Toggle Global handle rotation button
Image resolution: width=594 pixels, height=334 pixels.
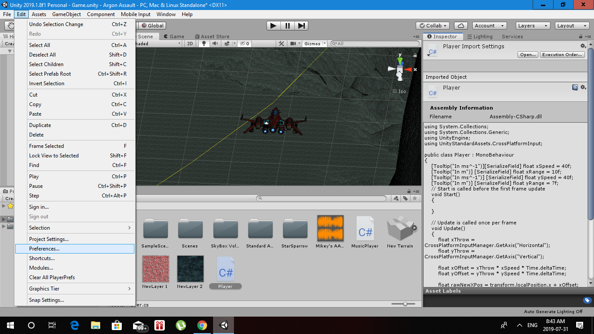pos(153,26)
